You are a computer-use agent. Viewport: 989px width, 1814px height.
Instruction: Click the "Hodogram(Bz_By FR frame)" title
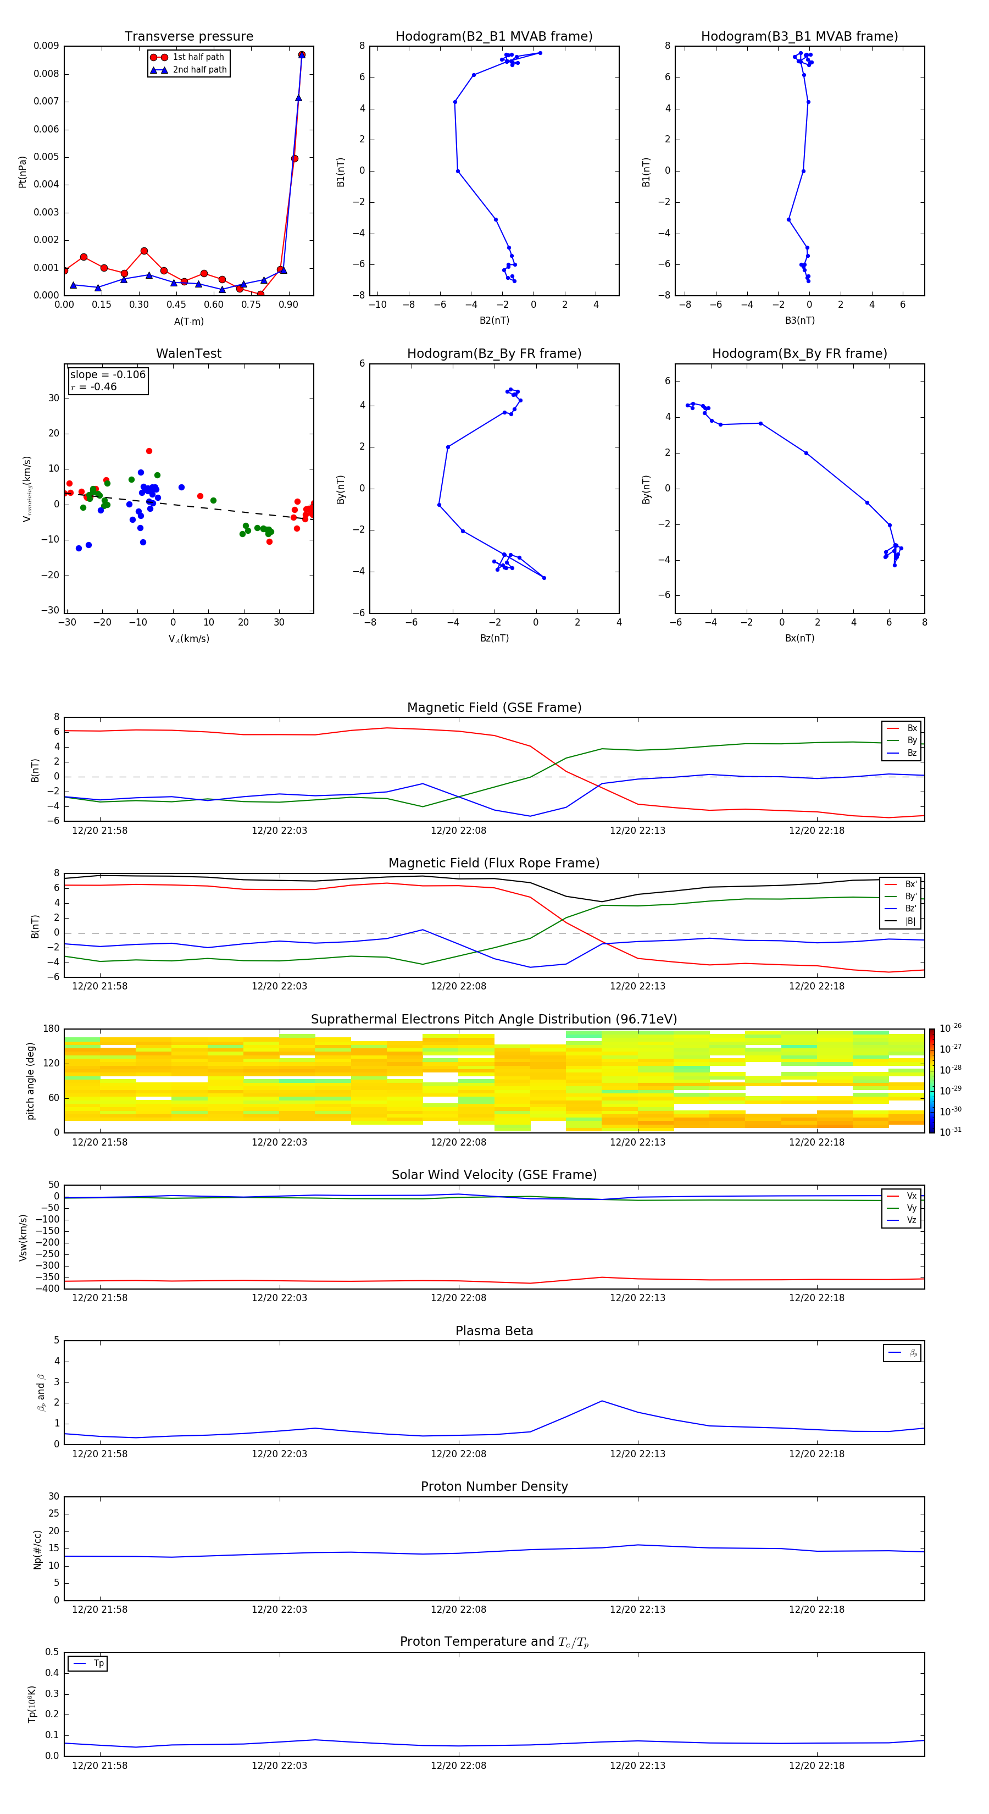pyautogui.click(x=494, y=353)
